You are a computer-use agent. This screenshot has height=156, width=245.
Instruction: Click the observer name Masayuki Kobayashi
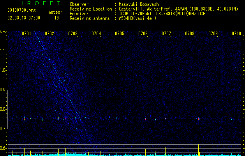click(x=140, y=4)
